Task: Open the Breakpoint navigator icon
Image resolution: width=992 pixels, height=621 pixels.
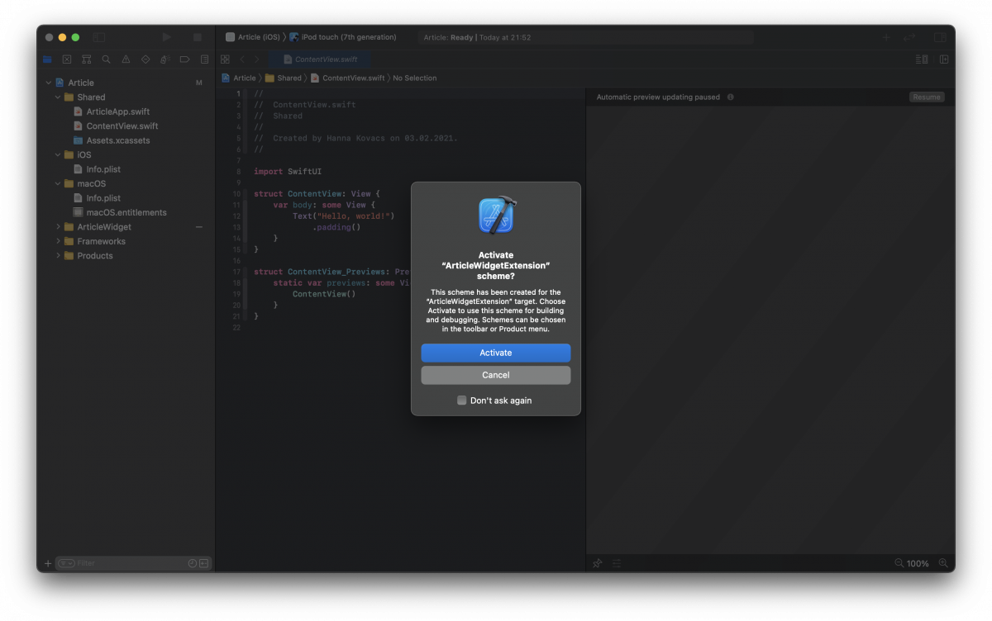Action: point(184,59)
